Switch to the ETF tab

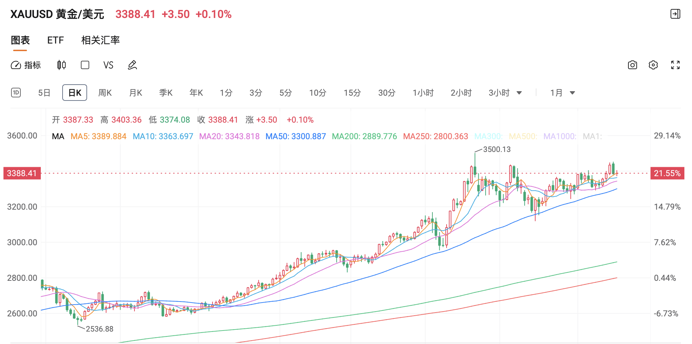click(x=56, y=40)
